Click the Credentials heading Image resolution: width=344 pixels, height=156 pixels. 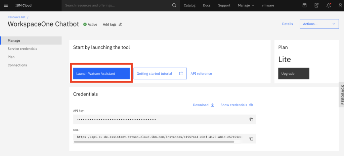(85, 94)
